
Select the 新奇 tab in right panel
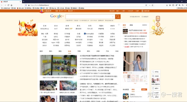(124, 25)
